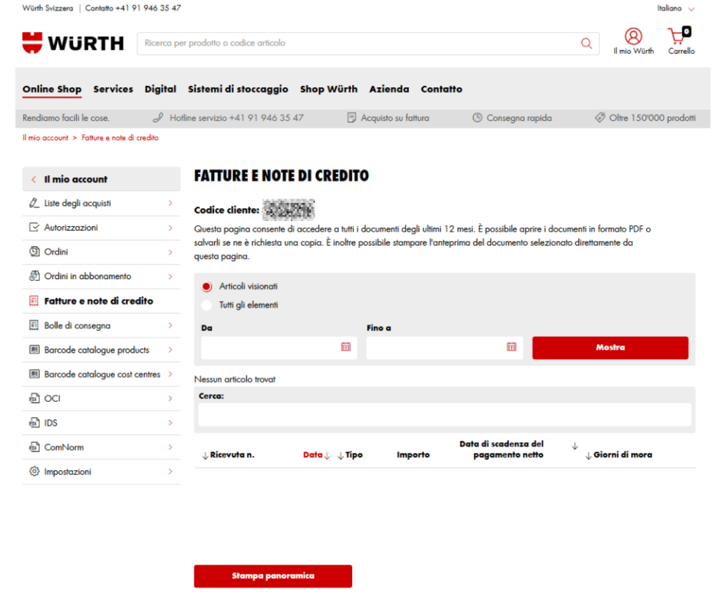
Task: Click into the Da date field
Action: tap(279, 347)
